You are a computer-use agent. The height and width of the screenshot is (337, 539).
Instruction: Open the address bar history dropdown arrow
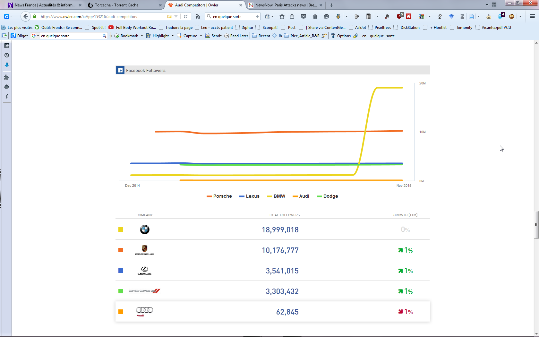[176, 16]
